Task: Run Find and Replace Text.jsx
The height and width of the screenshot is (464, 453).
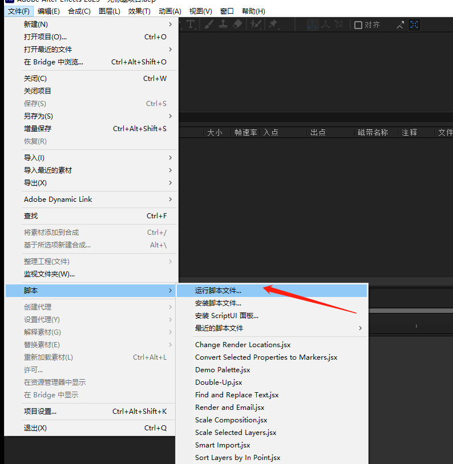Action: (272, 395)
